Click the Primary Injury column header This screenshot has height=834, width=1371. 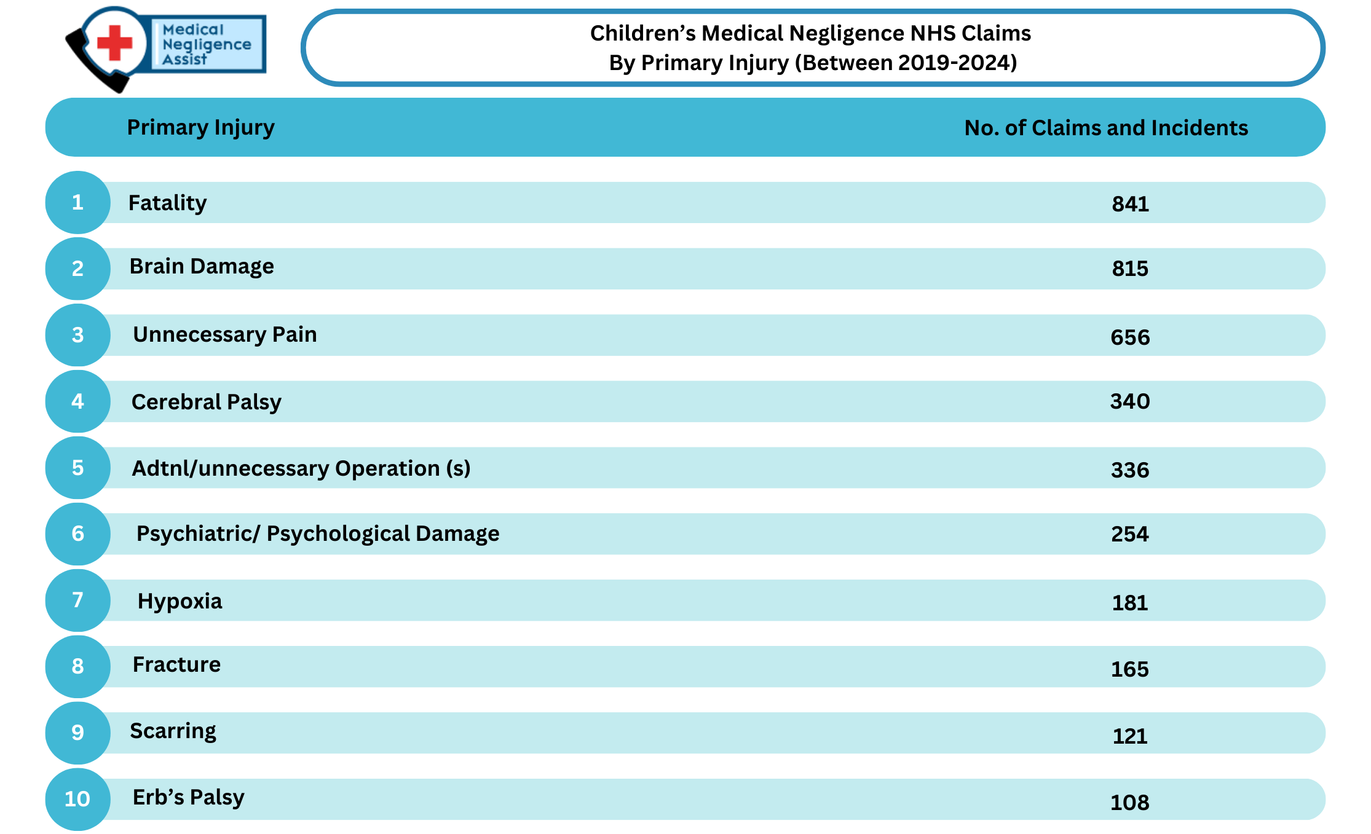(x=201, y=127)
